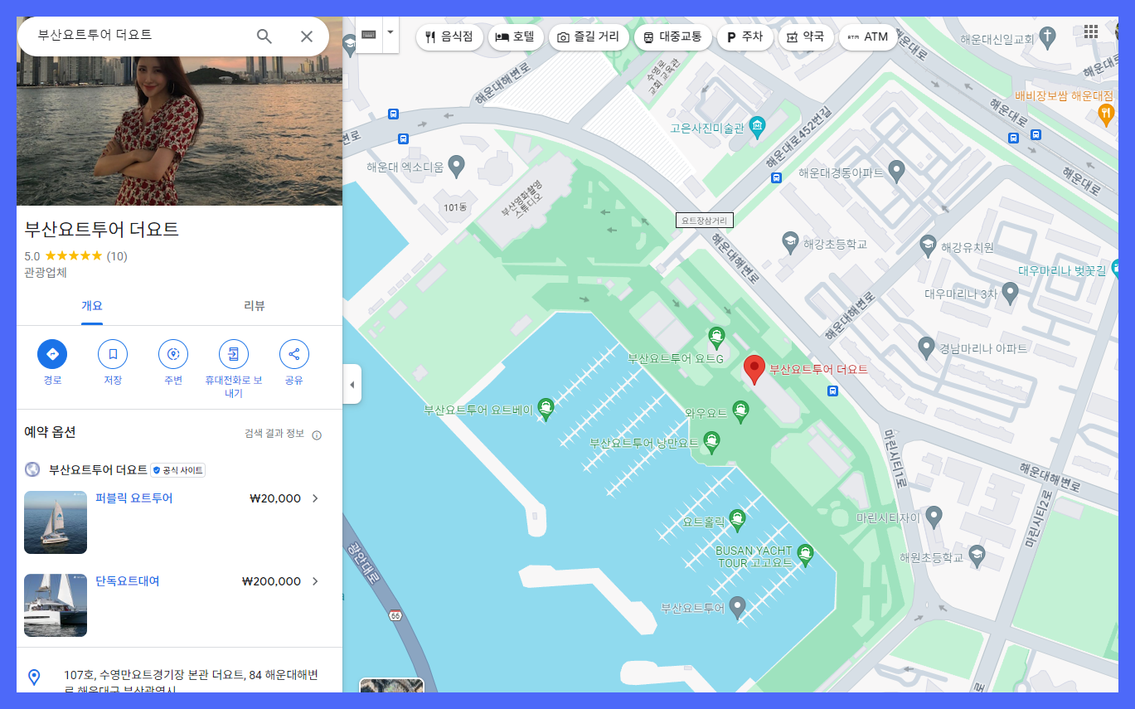Select the 약국 pharmacy chip
Image resolution: width=1135 pixels, height=709 pixels.
point(805,36)
